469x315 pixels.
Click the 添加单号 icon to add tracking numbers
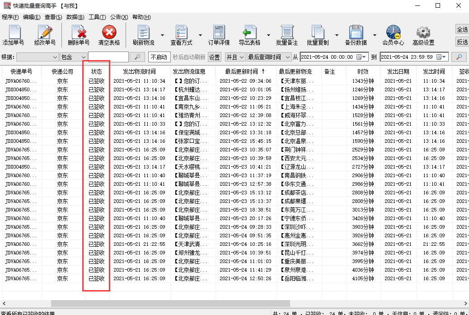(14, 35)
